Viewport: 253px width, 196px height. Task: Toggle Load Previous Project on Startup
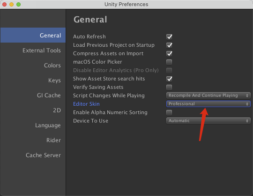169,45
